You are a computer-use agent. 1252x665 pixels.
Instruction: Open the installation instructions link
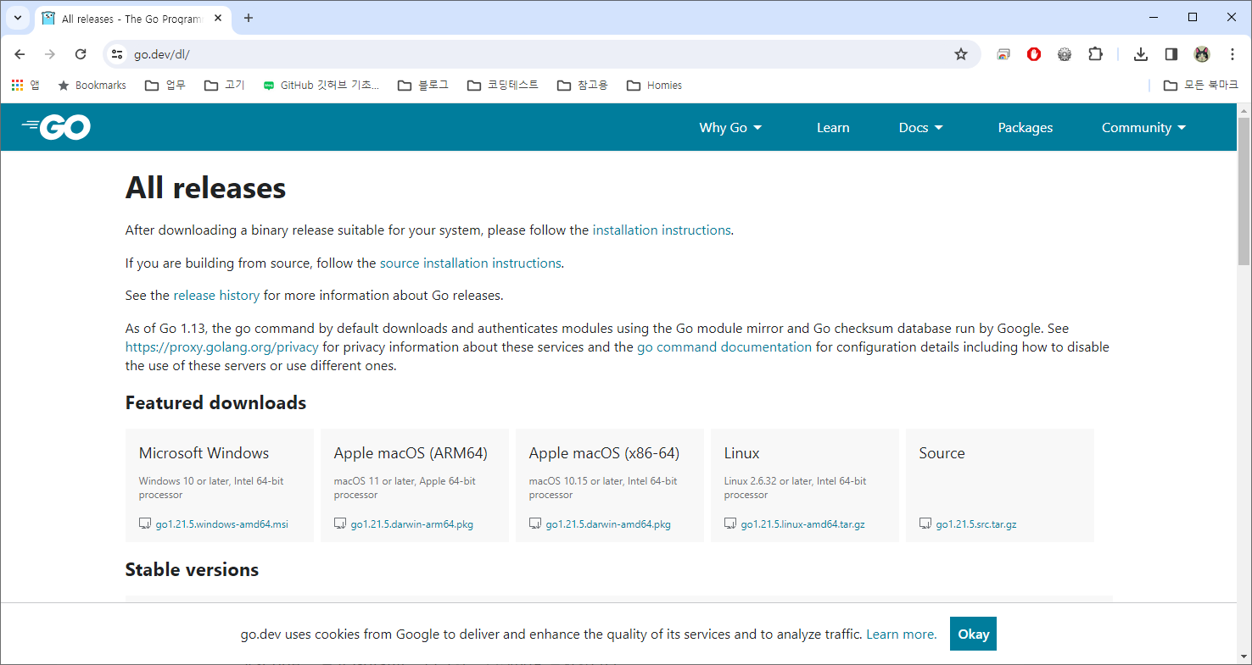pos(662,230)
